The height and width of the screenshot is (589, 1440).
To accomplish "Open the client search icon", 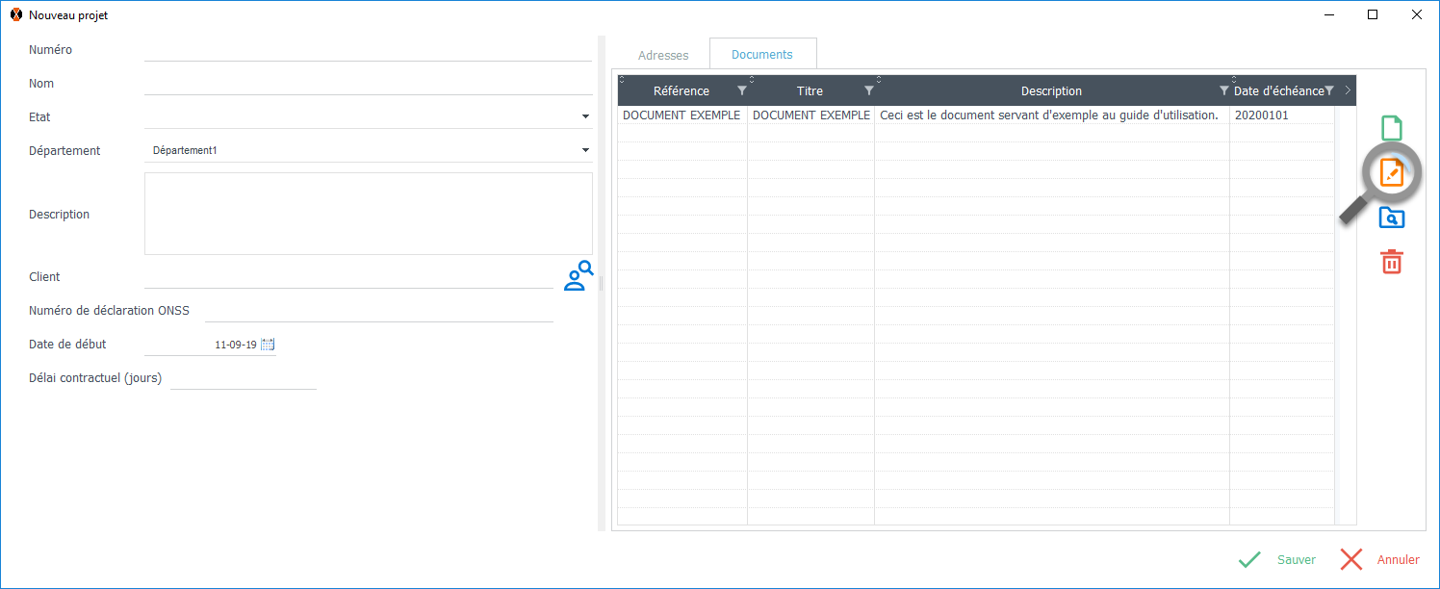I will tap(578, 276).
